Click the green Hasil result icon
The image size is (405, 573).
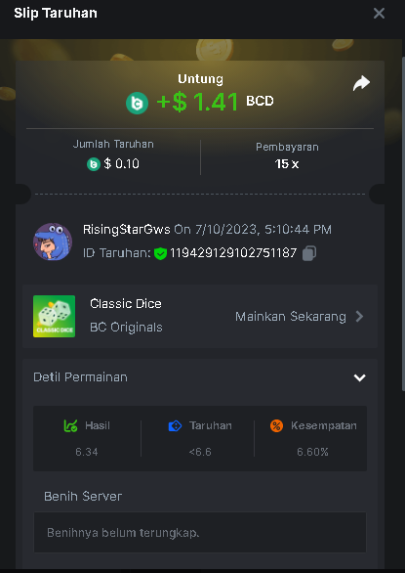click(x=70, y=425)
